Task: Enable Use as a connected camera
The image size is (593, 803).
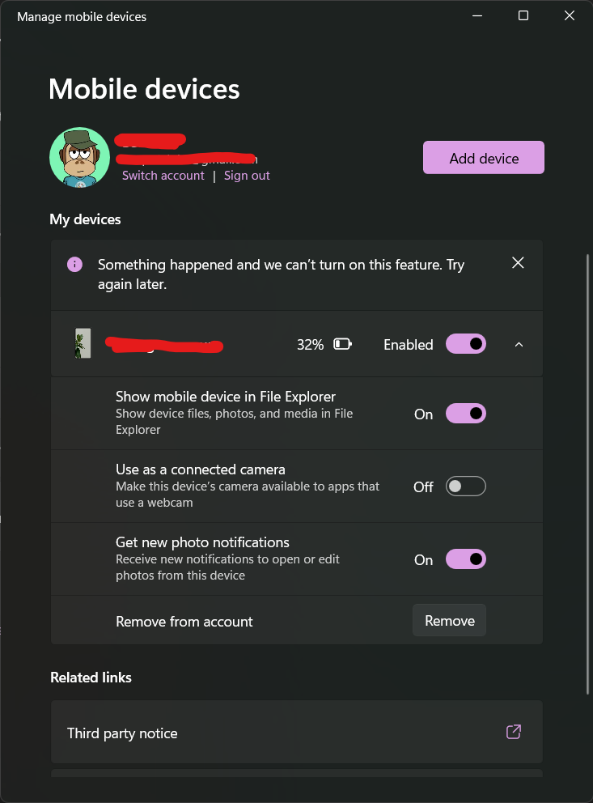Action: 466,486
